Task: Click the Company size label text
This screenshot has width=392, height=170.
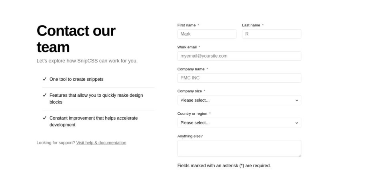Action: (x=190, y=91)
